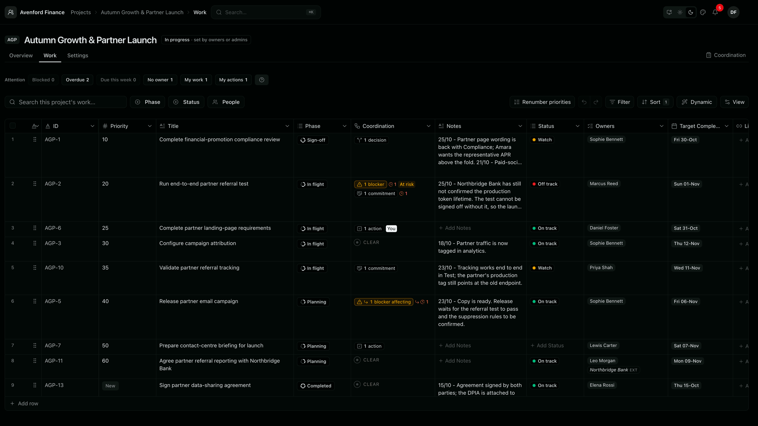758x426 pixels.
Task: Click the sort indicator column header icon
Action: coord(35,126)
